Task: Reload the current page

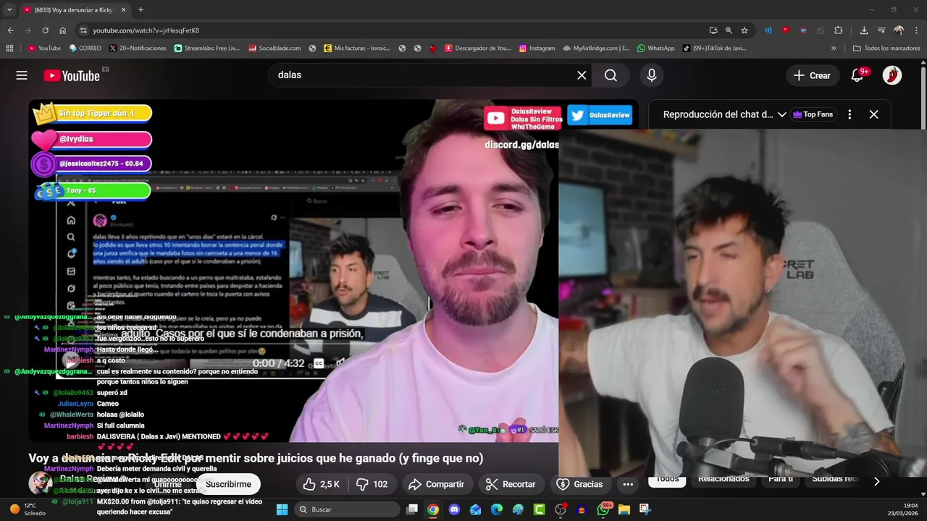Action: click(x=45, y=30)
